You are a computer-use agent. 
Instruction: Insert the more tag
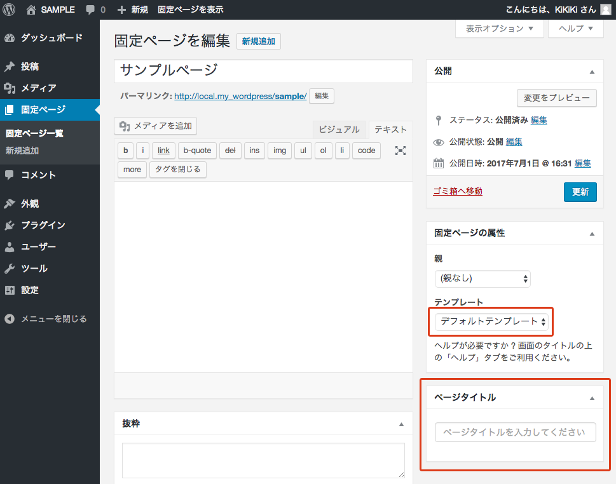pyautogui.click(x=132, y=170)
